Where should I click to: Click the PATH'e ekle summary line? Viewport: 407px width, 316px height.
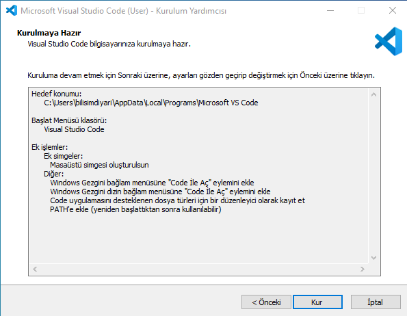(135, 209)
